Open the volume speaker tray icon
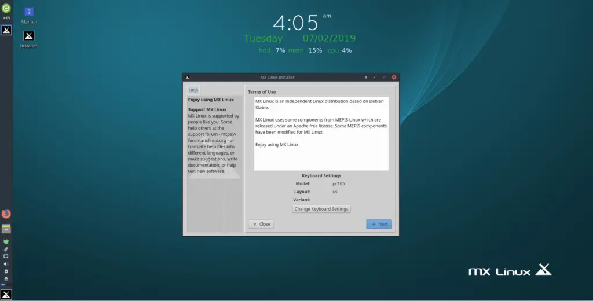Screen dimensions: 593x301 (x=6, y=264)
